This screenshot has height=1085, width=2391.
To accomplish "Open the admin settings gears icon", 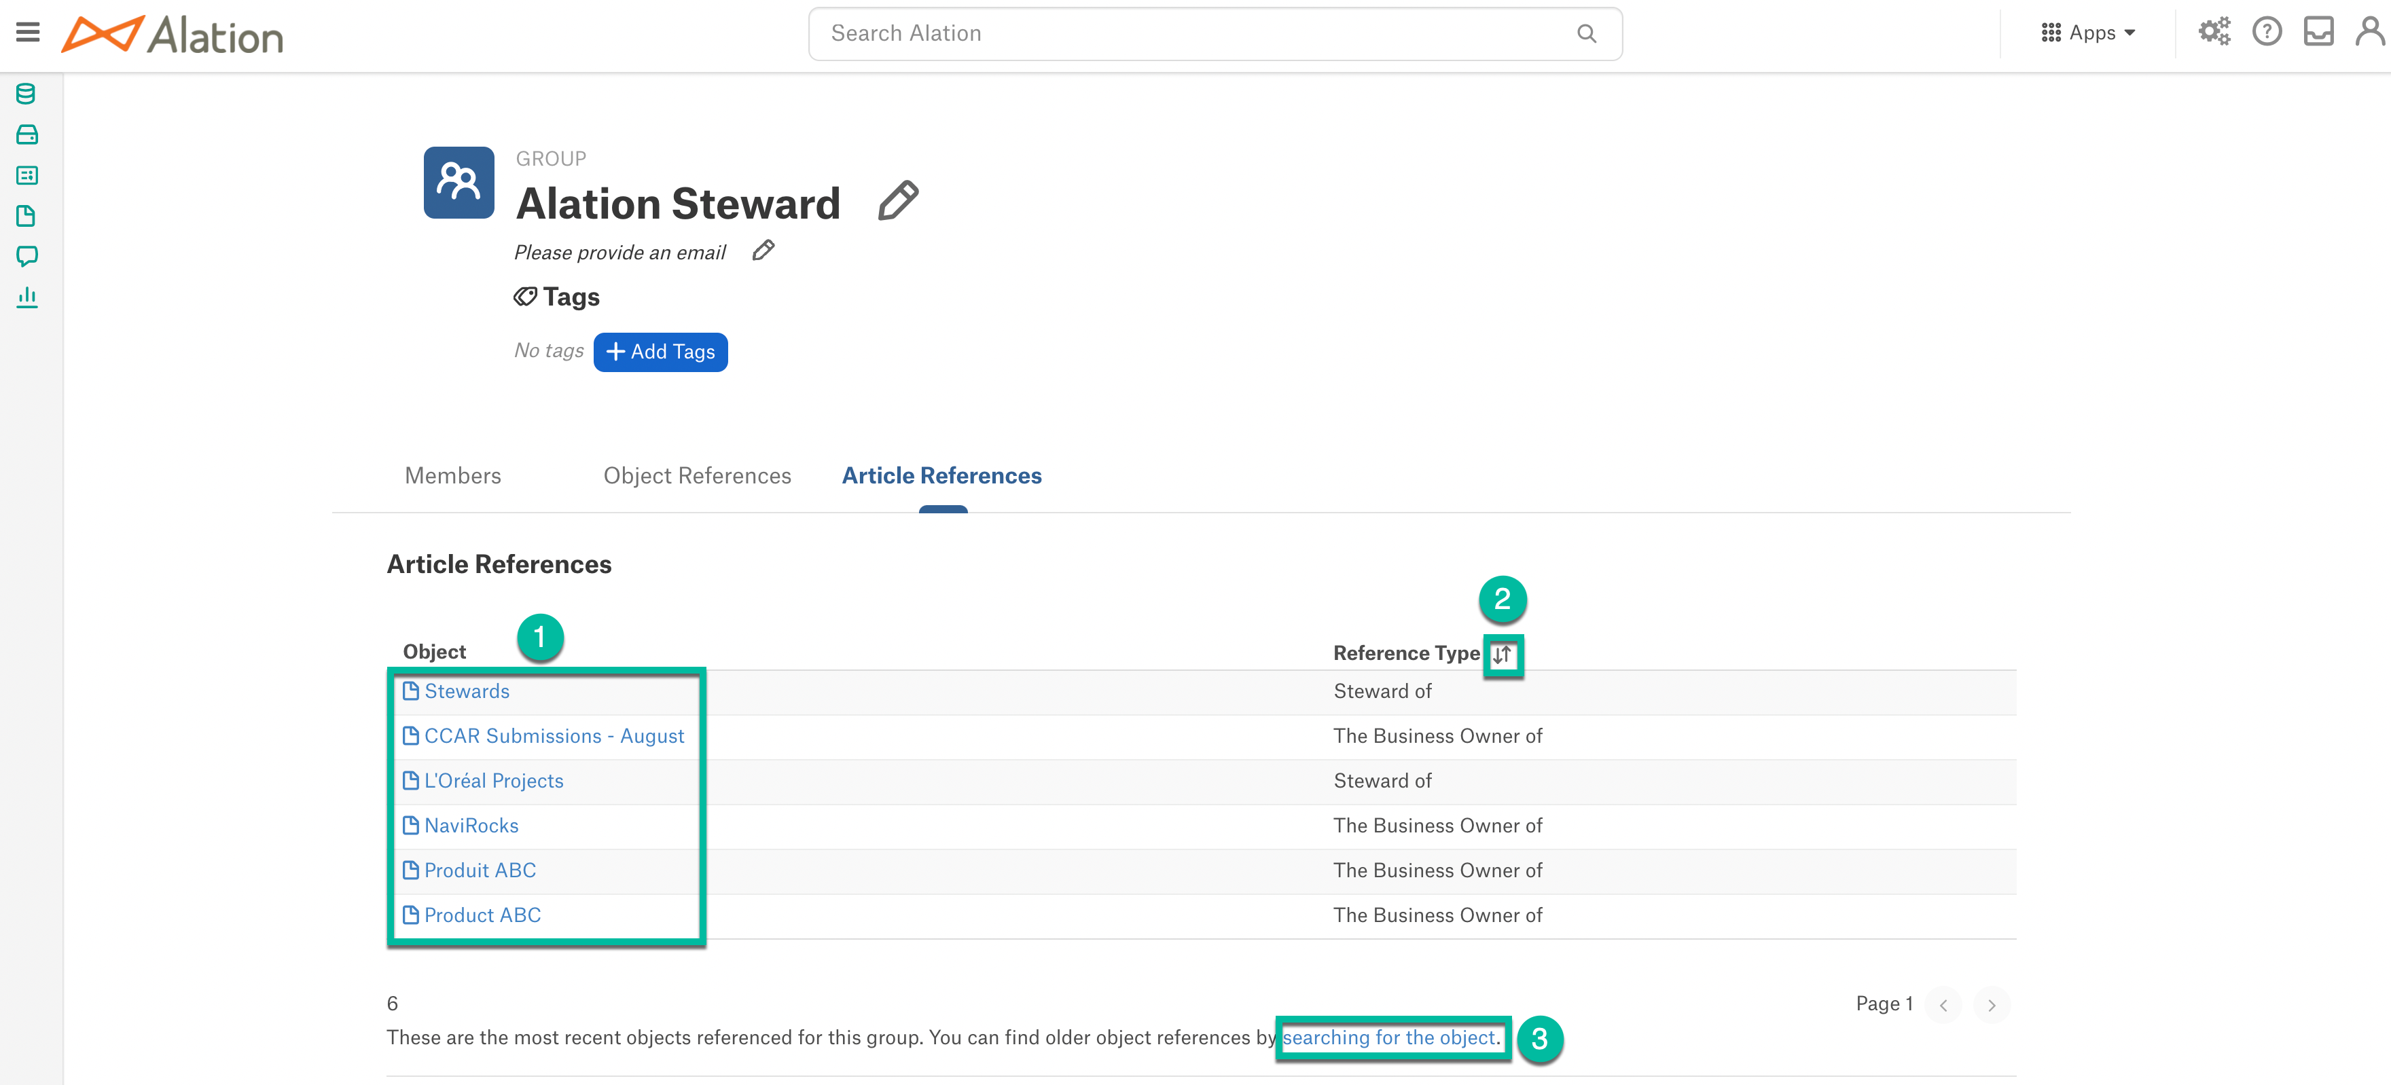I will click(2214, 33).
